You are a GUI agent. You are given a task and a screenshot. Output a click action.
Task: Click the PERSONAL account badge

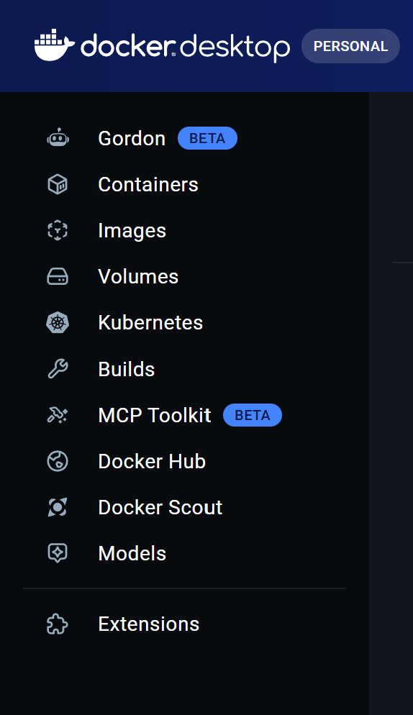tap(350, 46)
